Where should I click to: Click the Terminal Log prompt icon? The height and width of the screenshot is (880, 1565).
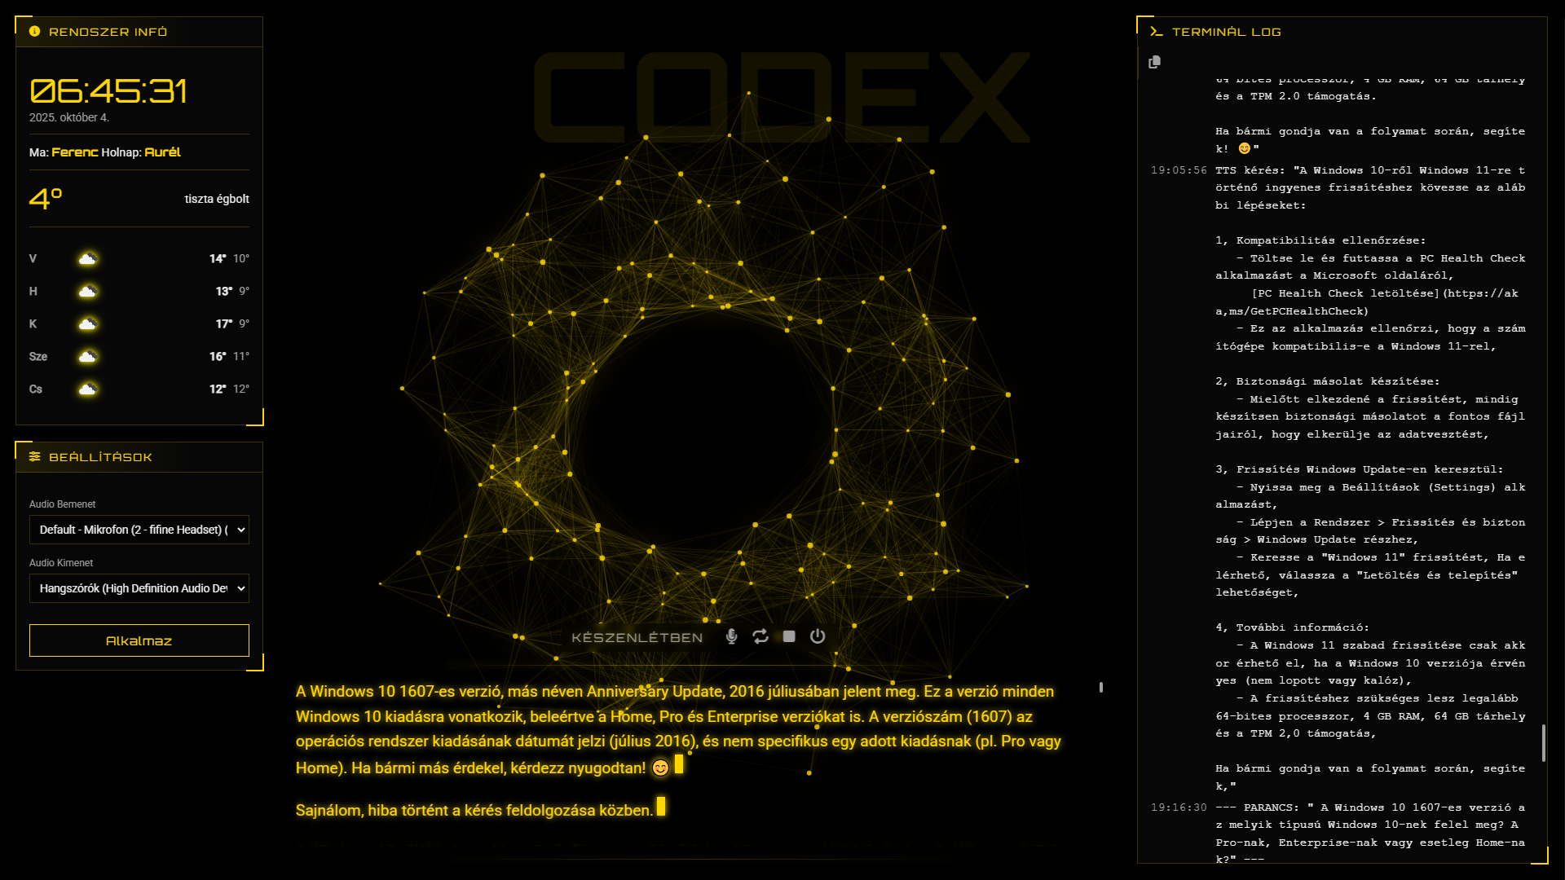point(1156,31)
